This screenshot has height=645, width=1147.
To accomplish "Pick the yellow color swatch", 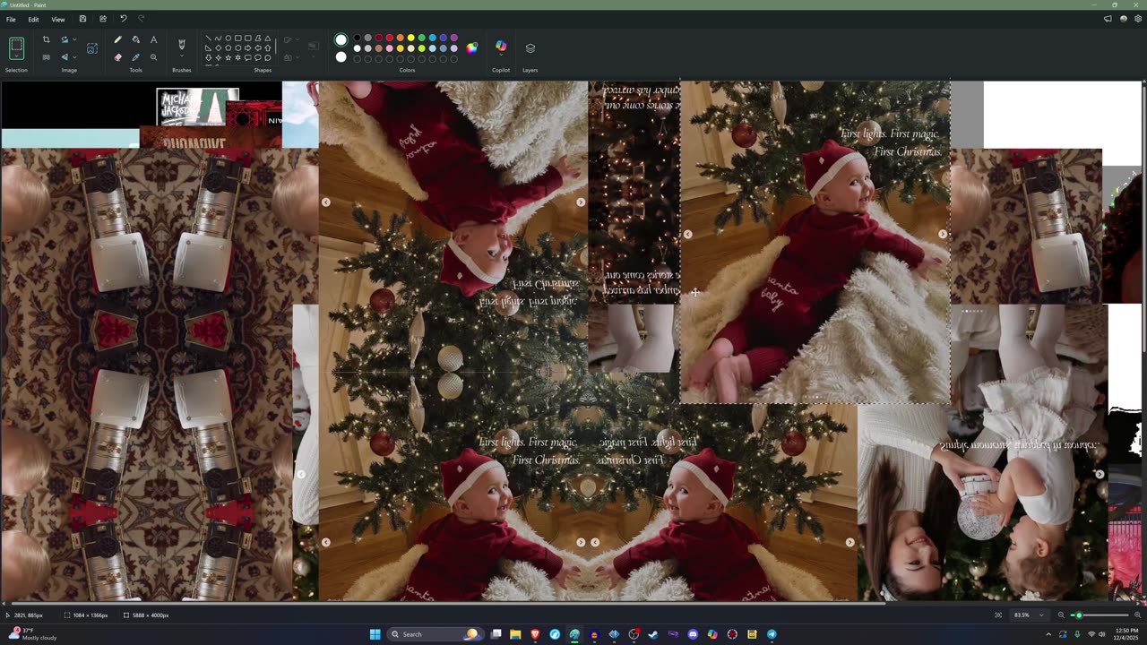I will click(410, 38).
